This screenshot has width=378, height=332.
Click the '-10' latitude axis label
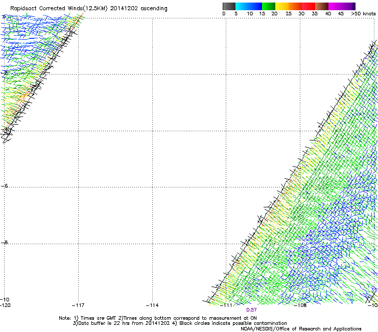(5, 300)
